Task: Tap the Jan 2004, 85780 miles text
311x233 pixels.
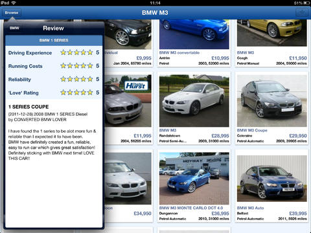Action: click(x=132, y=63)
